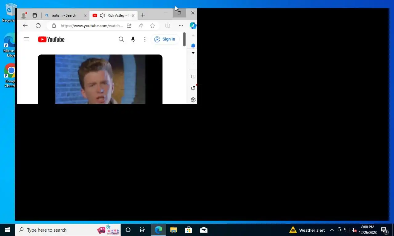Activate Read aloud in address bar
Screen dimensions: 394x236
coord(141,26)
